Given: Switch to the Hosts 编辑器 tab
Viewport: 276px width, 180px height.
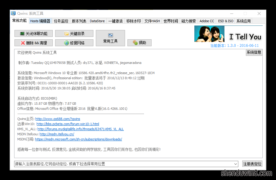Looking at the screenshot, I should [40, 21].
